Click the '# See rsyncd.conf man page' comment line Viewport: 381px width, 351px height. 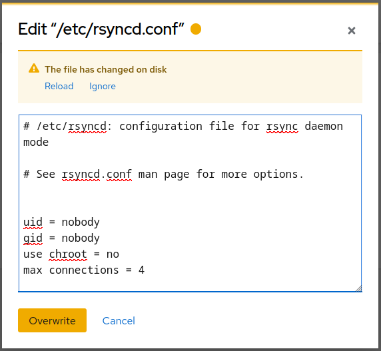point(164,175)
